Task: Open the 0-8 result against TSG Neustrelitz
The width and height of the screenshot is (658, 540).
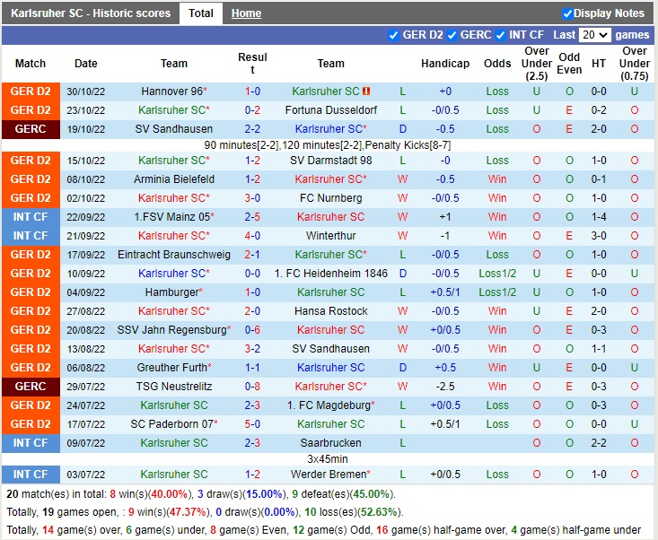Action: coord(252,387)
